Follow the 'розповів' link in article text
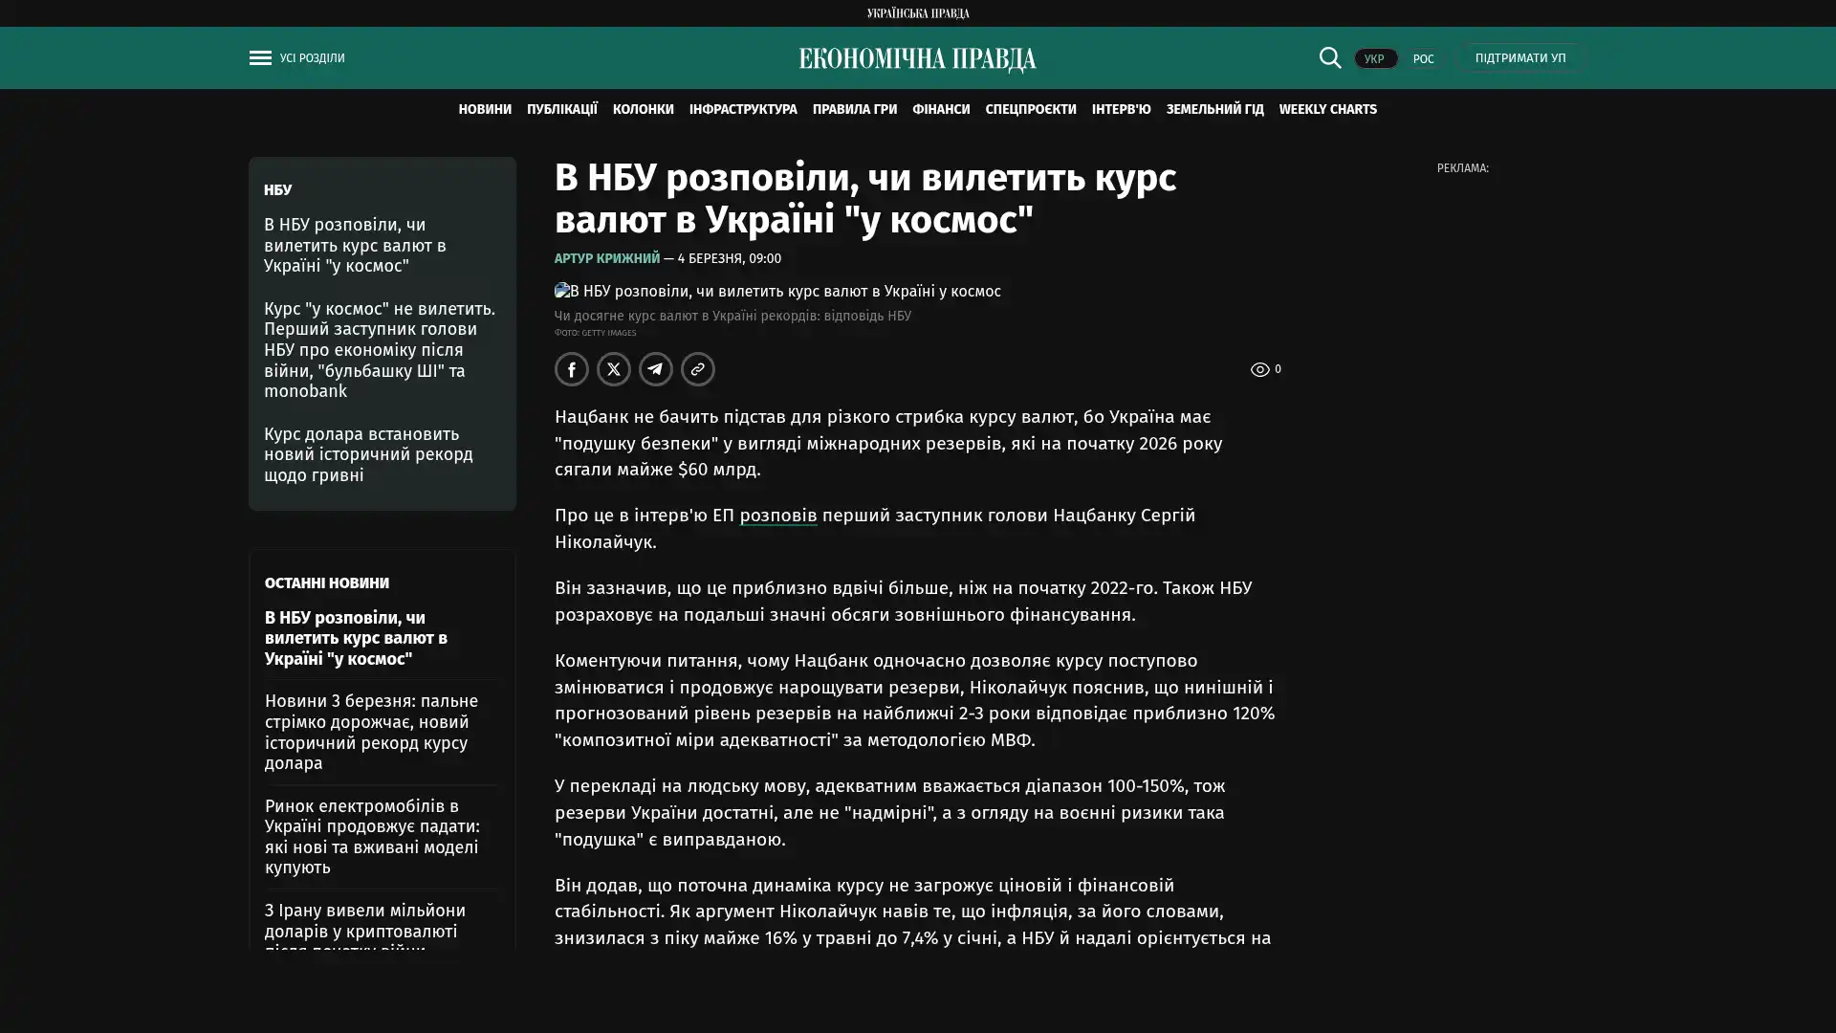The height and width of the screenshot is (1033, 1836). pos(777,516)
